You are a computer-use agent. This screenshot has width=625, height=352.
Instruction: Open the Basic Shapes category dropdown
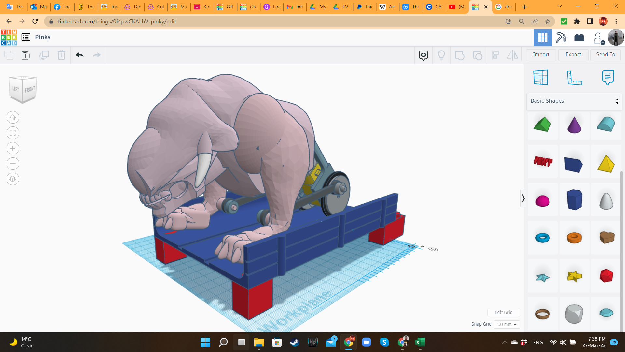pos(574,101)
